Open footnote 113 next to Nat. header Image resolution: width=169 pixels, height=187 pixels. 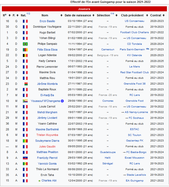[x=28, y=14]
